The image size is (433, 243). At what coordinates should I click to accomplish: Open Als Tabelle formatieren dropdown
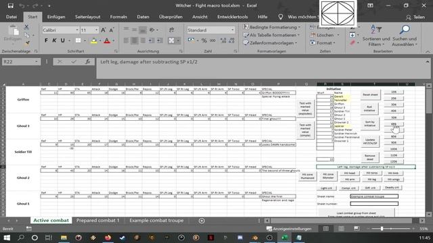click(x=271, y=35)
